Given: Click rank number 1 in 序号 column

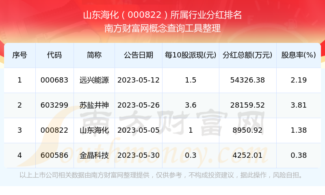Looking at the screenshot, I should point(19,80).
